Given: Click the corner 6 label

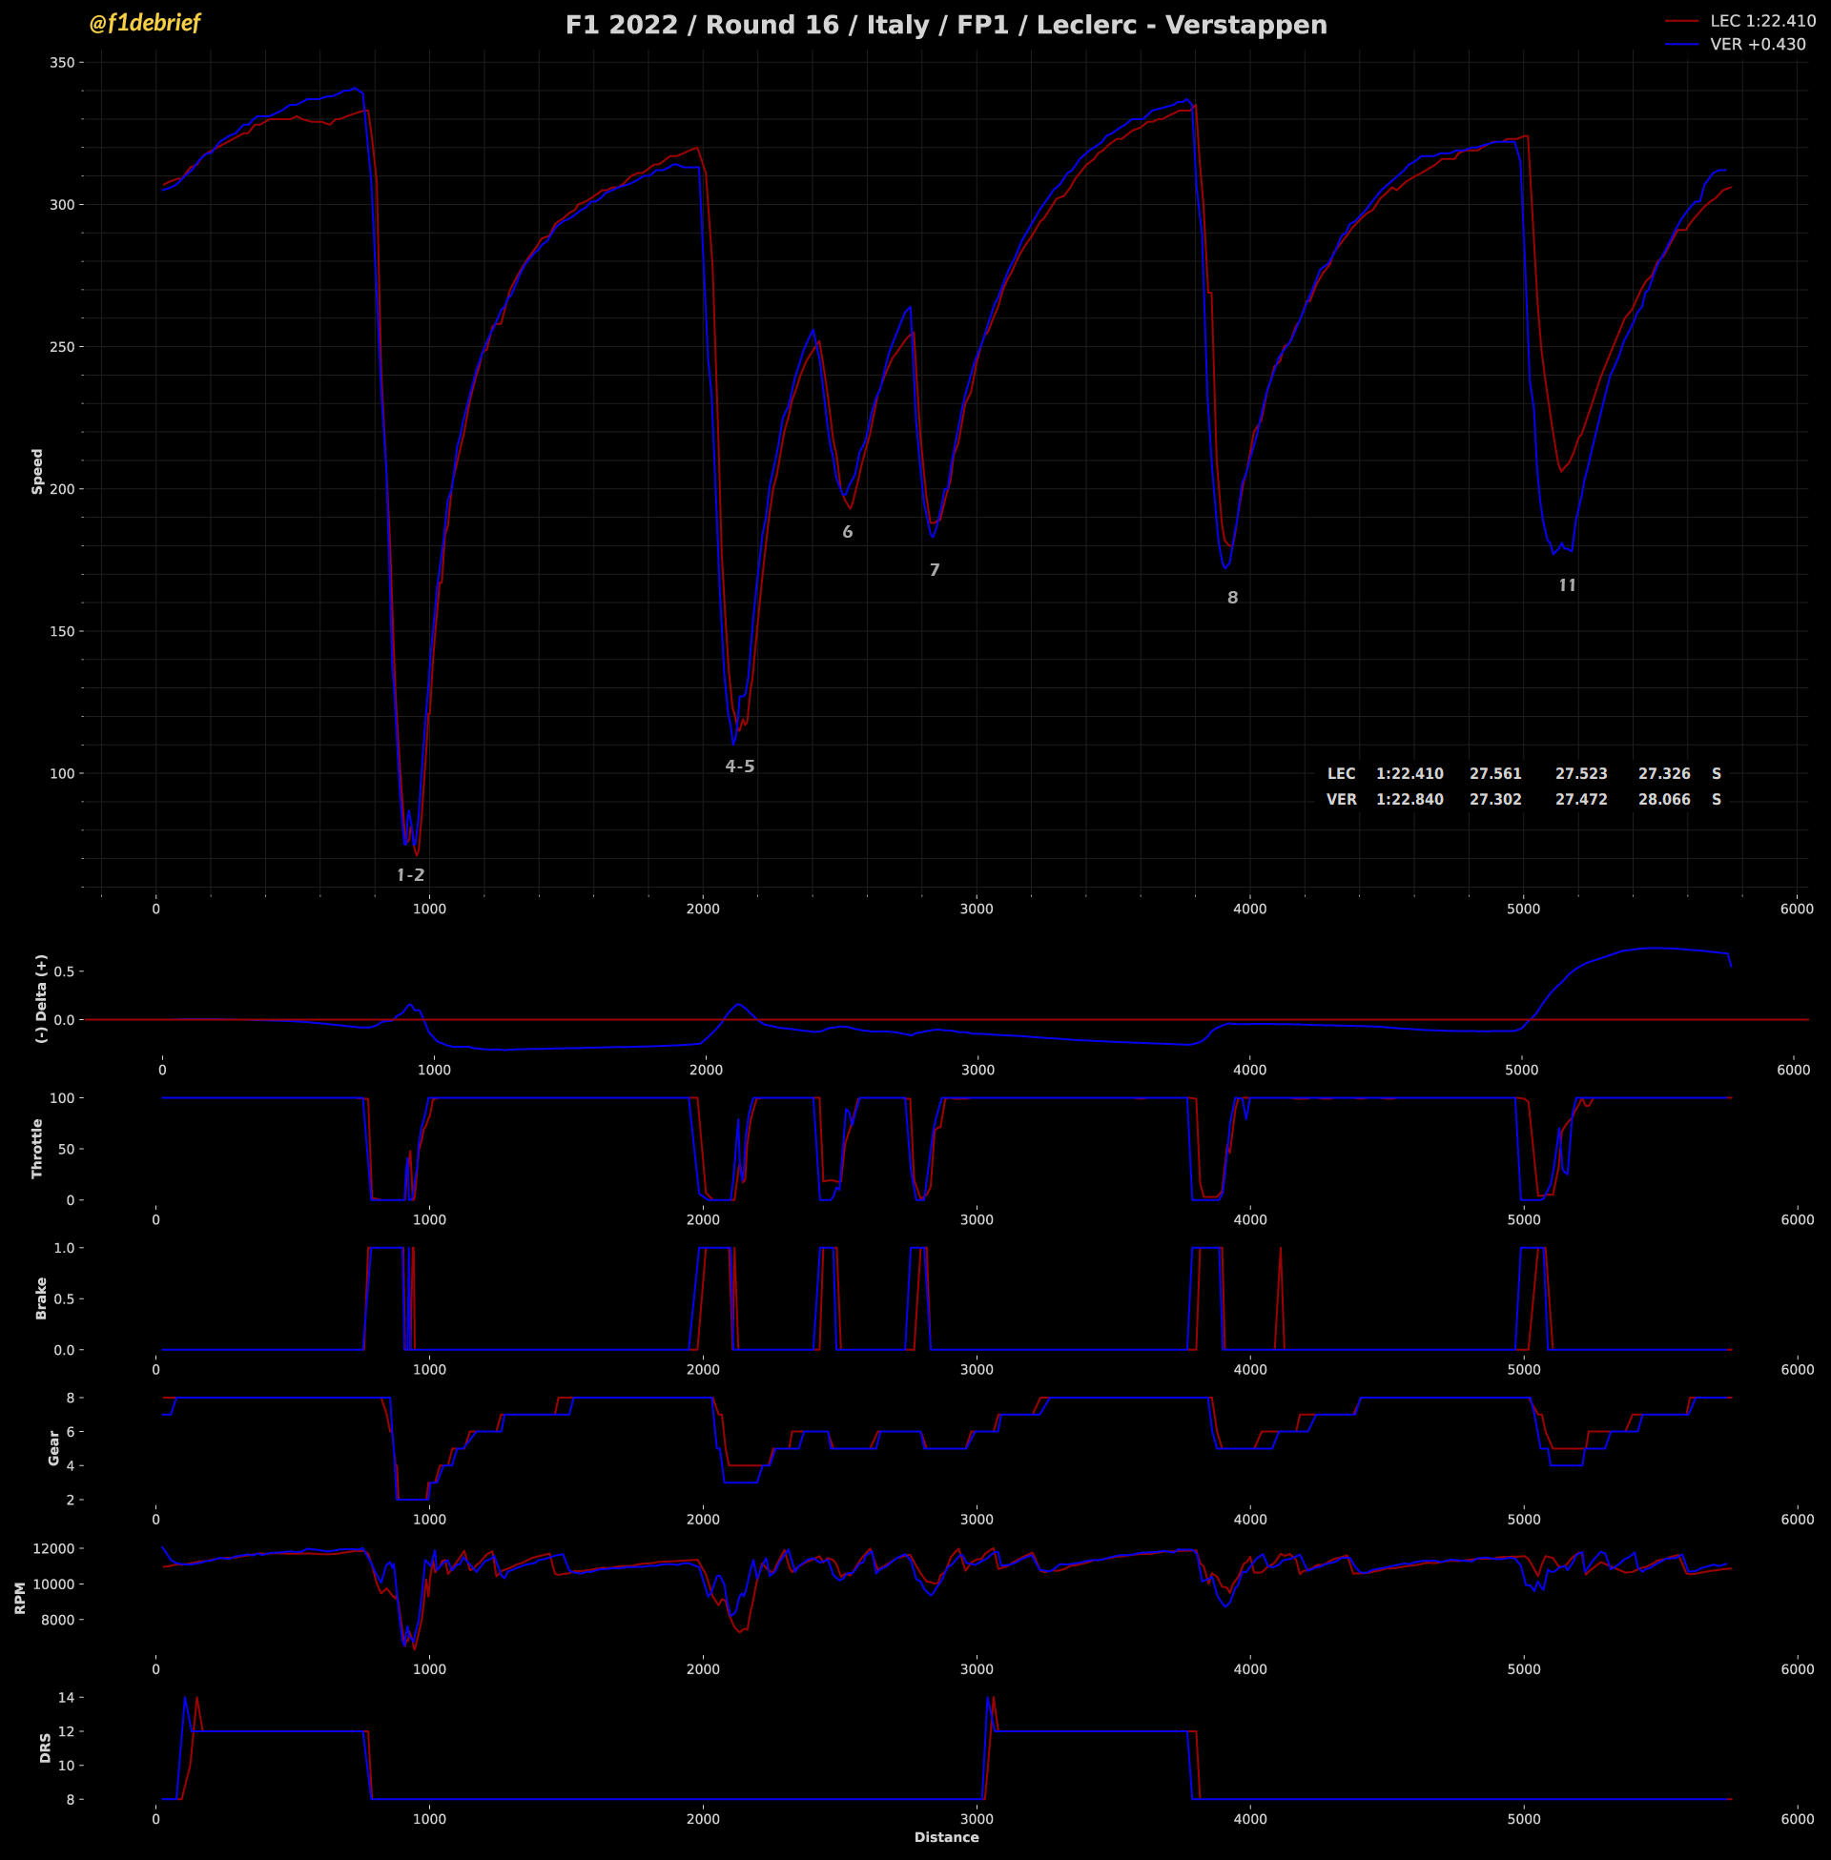Looking at the screenshot, I should [x=847, y=532].
